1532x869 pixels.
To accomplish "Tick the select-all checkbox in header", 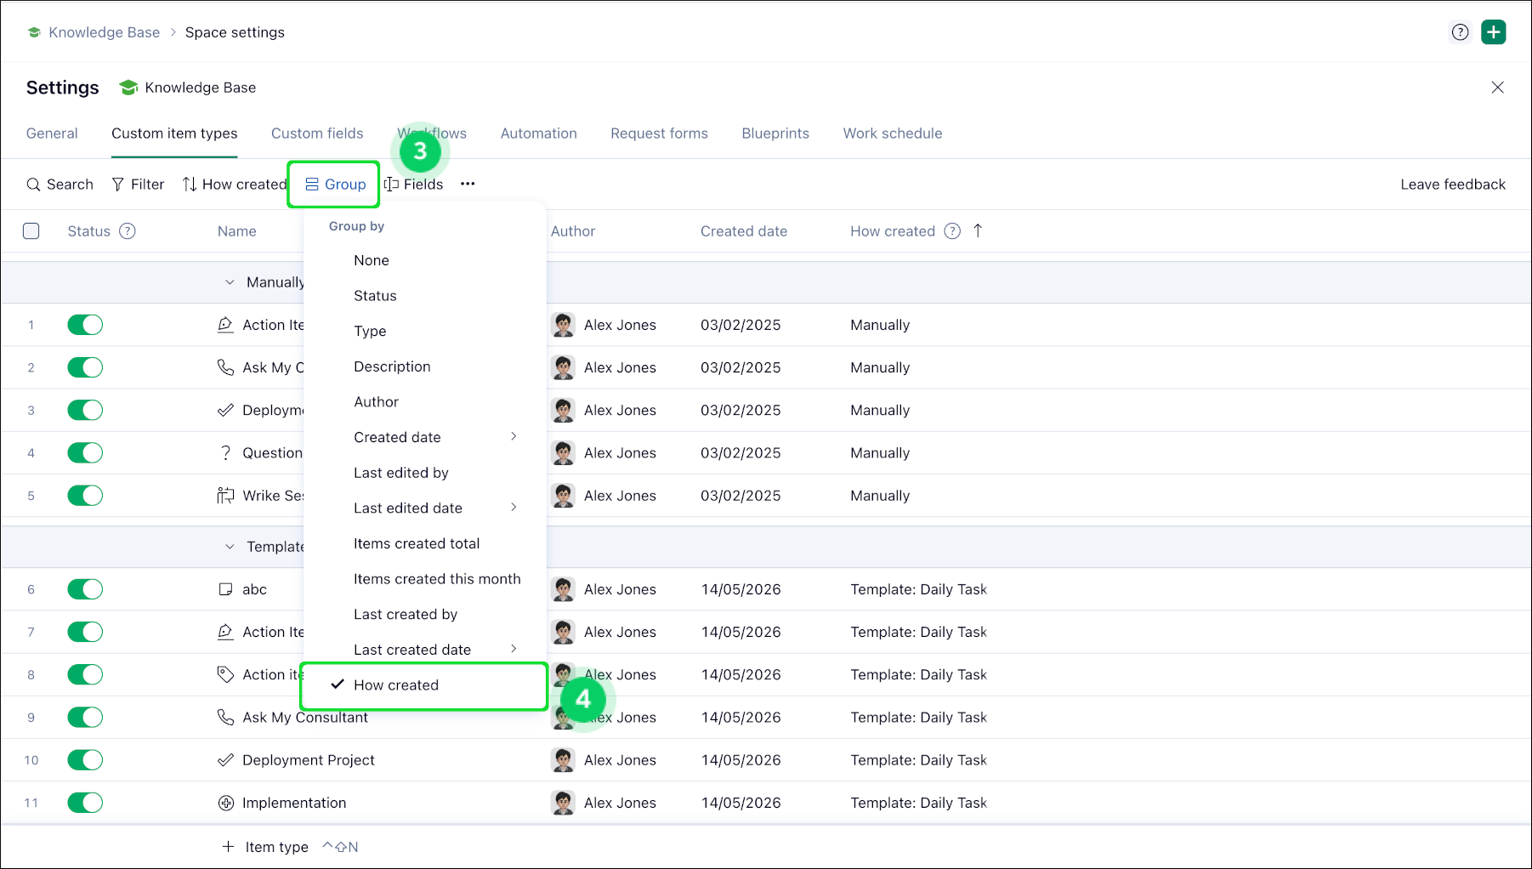I will tap(31, 231).
